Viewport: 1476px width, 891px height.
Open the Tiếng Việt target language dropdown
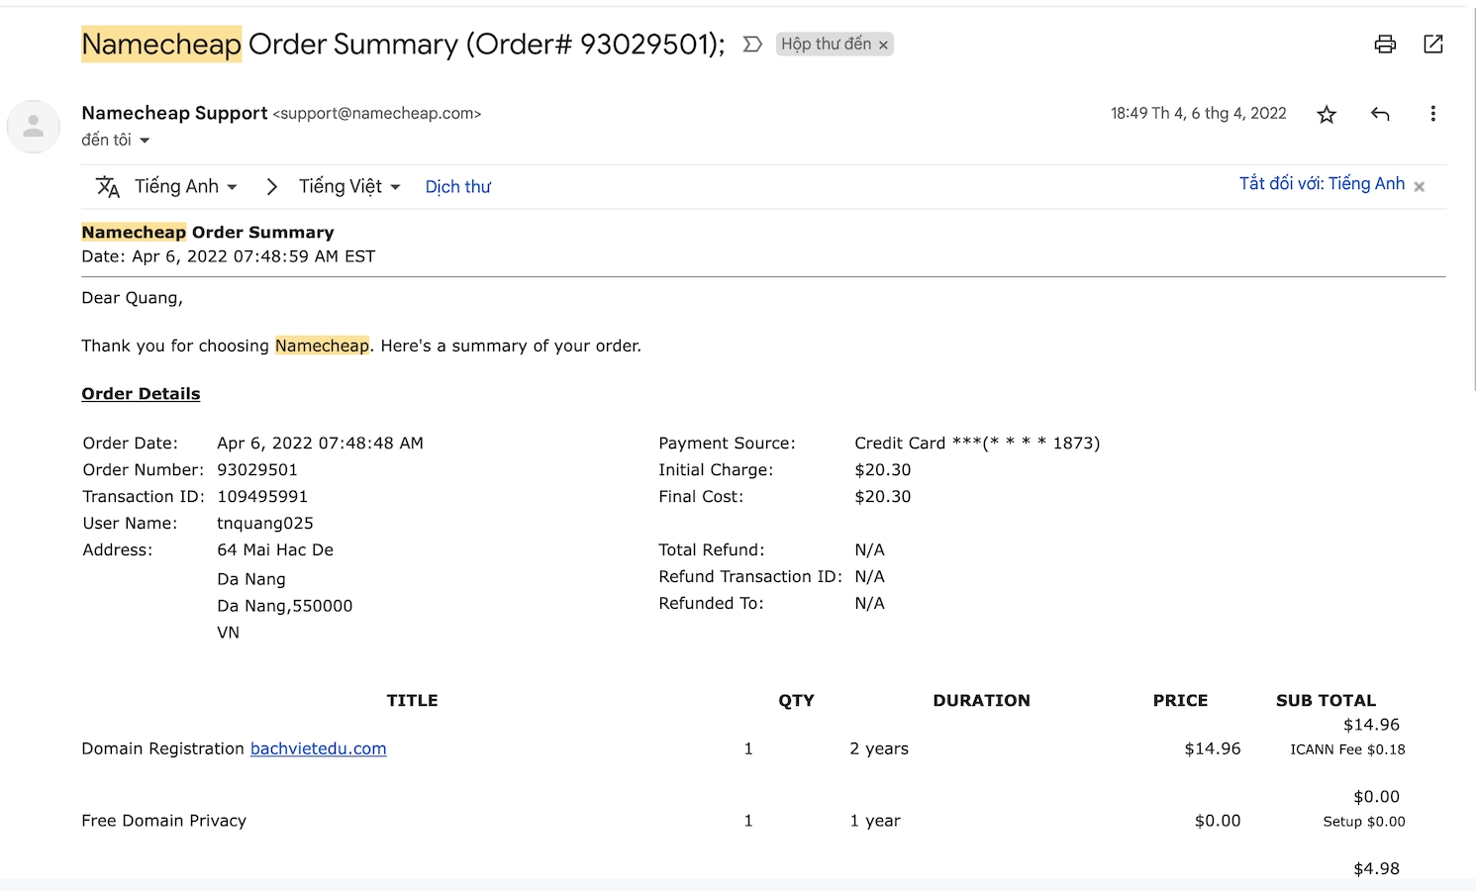click(x=349, y=186)
